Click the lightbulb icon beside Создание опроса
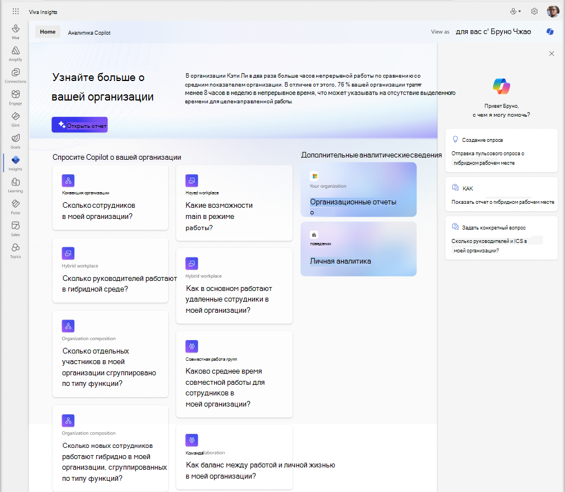The width and height of the screenshot is (565, 492). click(x=455, y=140)
